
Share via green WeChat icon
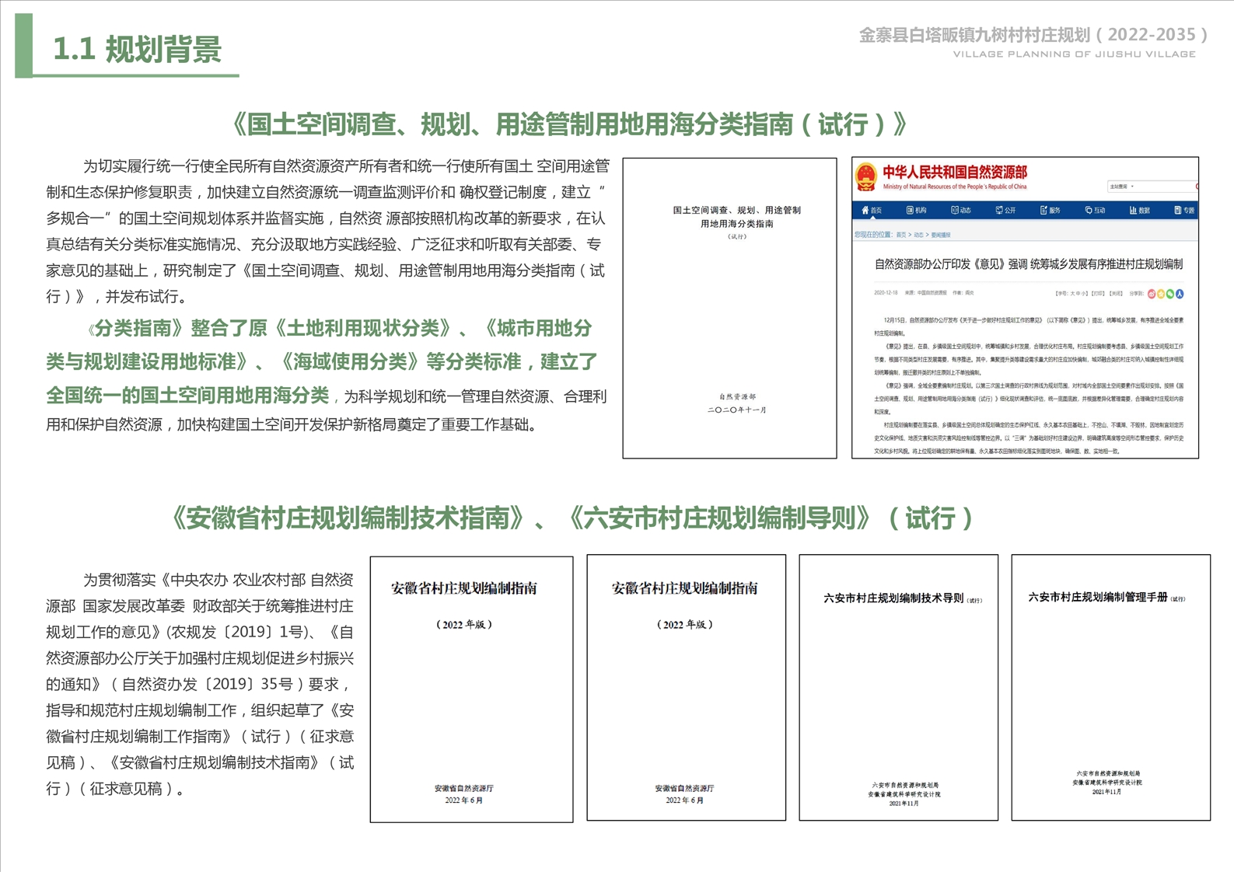pos(1170,294)
